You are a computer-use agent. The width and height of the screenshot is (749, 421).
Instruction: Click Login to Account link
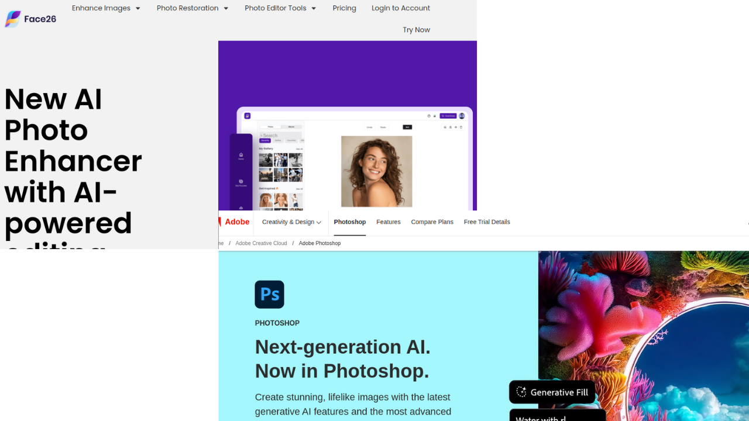click(401, 8)
